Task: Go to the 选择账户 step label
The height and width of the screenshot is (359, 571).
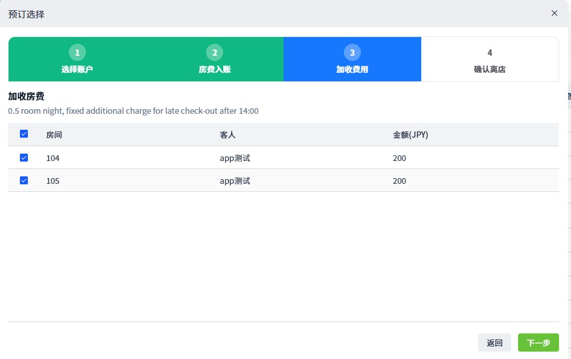Action: click(x=77, y=69)
